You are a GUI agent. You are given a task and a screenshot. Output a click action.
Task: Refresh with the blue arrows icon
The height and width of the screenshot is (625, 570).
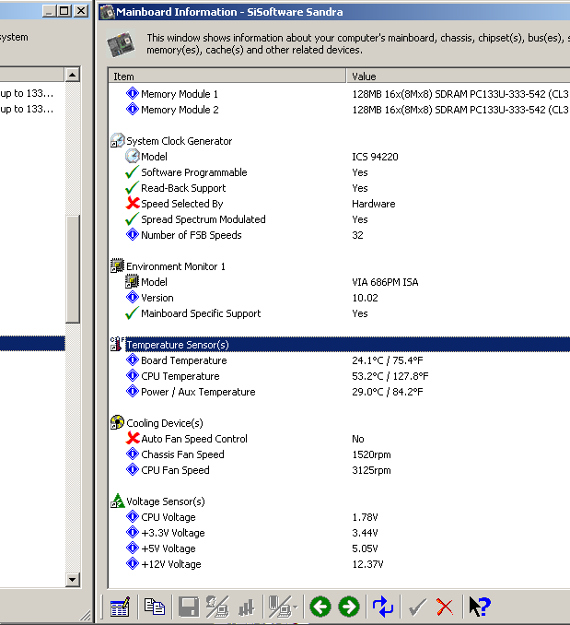coord(382,607)
